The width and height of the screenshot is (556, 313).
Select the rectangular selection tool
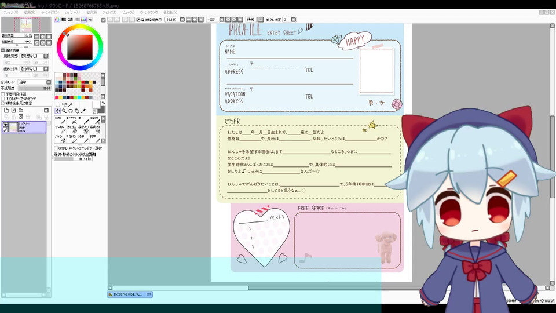tap(57, 105)
